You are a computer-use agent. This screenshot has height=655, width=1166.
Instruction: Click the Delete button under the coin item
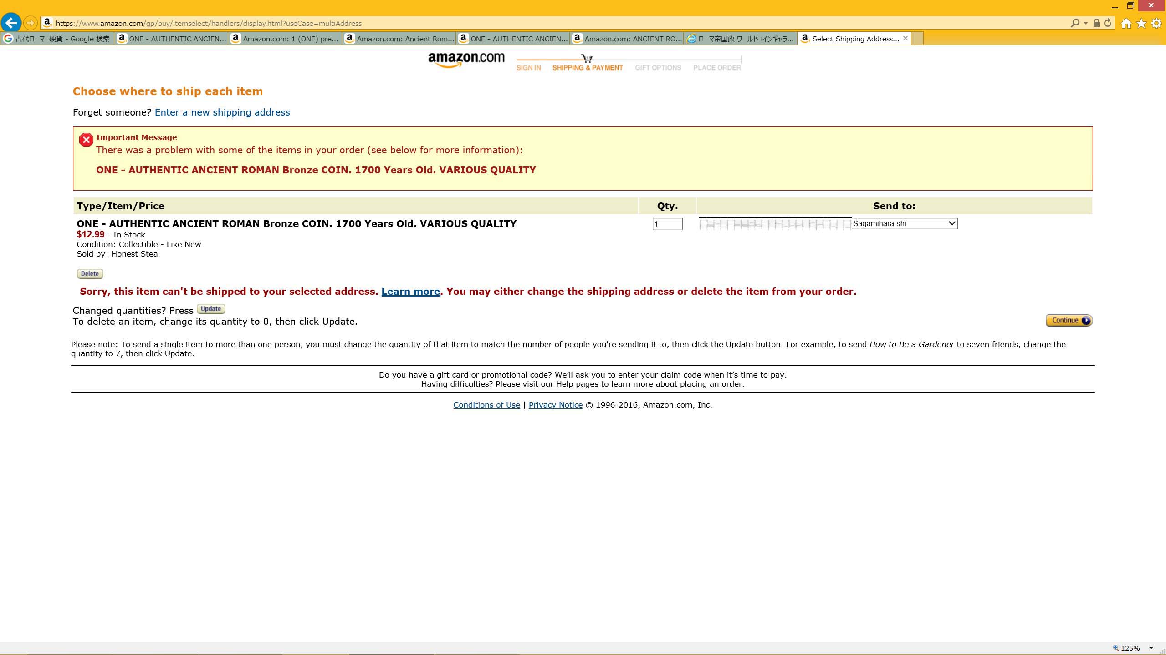(90, 274)
